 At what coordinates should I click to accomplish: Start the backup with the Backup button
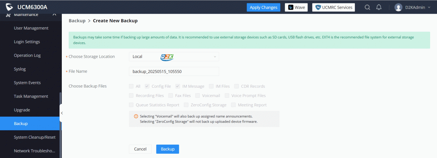[168, 149]
